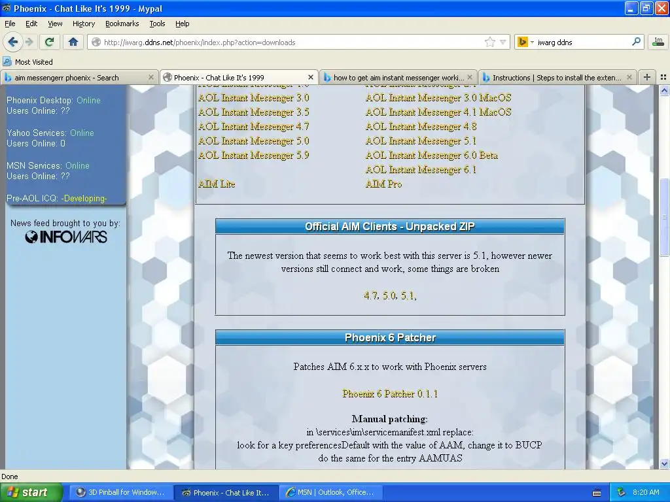Click the INFOWARS news feed logo
Screen dimensions: 670x502
click(x=66, y=237)
